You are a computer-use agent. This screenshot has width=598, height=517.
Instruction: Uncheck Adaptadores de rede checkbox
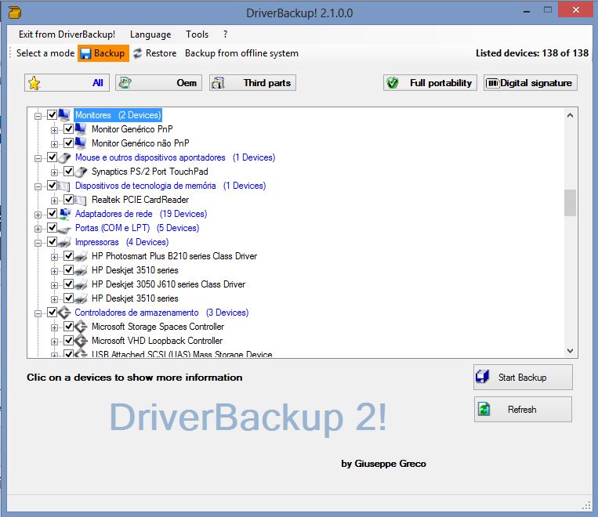[53, 214]
